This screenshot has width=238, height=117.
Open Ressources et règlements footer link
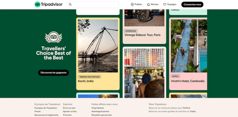46,115
